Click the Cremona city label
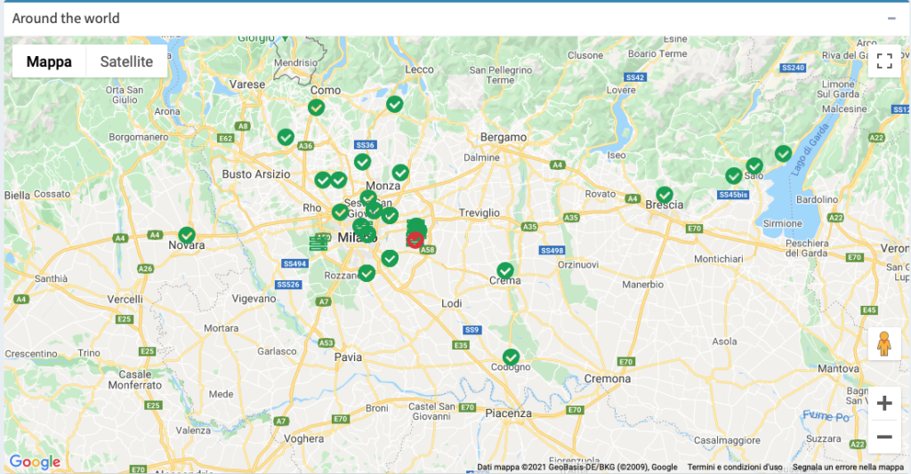This screenshot has width=911, height=474. click(608, 379)
